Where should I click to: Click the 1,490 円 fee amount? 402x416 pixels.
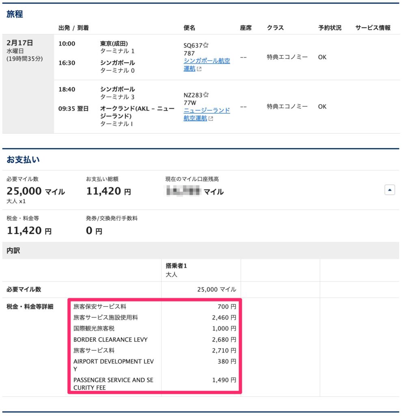224,380
